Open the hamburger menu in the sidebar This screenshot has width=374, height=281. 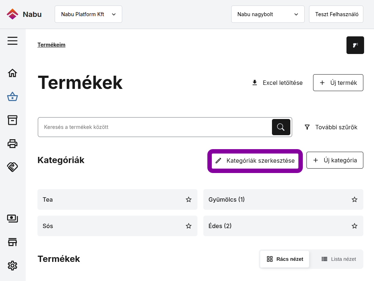coord(12,41)
